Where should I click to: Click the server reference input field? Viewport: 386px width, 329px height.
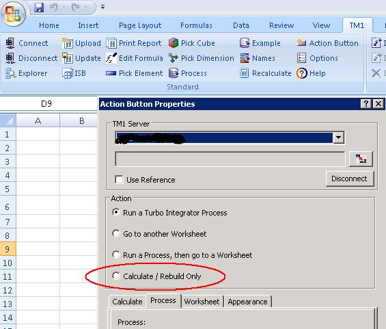click(230, 159)
